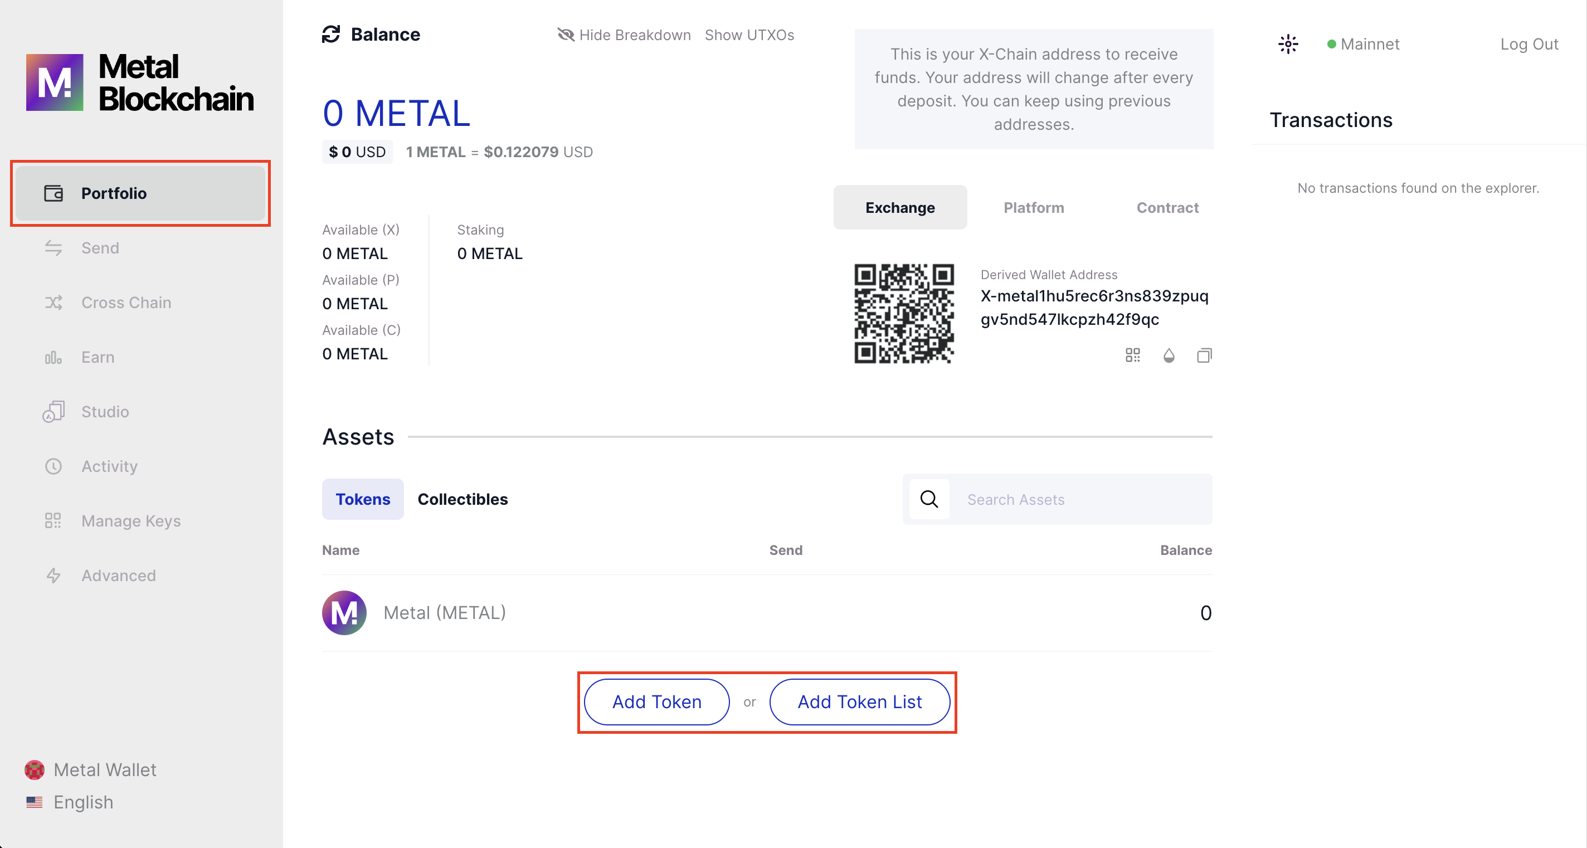This screenshot has width=1587, height=848.
Task: Copy wallet address using copy icon
Action: 1204,355
